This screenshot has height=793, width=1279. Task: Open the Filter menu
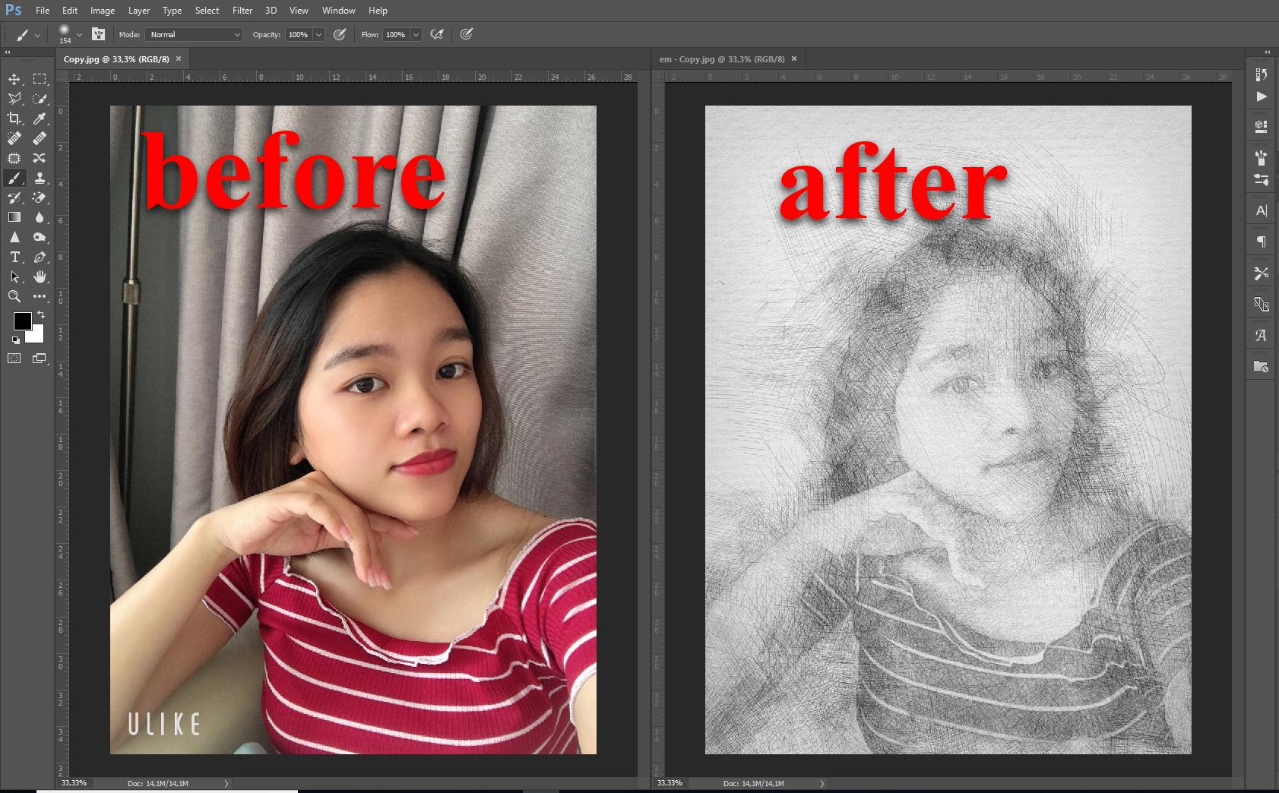[x=242, y=10]
